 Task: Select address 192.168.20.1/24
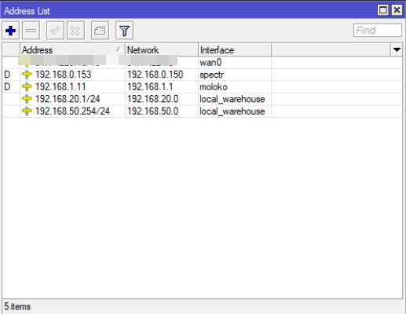[68, 99]
